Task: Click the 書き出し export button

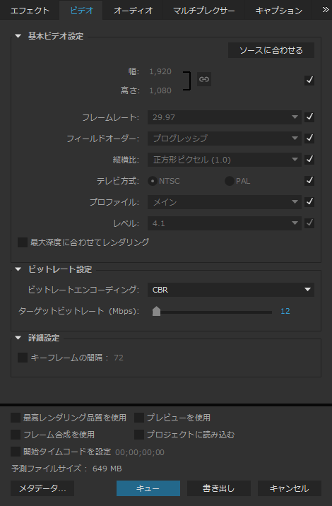Action: point(219,488)
